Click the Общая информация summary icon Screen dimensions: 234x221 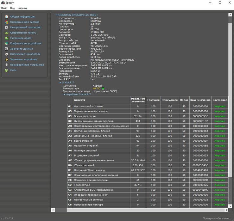coord(7,17)
